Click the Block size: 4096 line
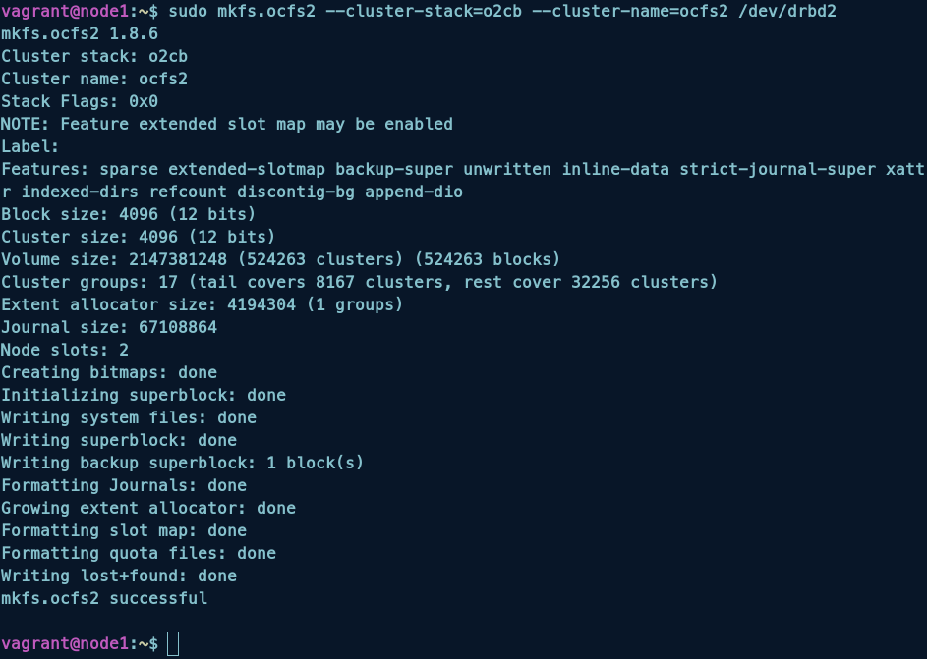Screen dimensions: 927x659 [129, 214]
